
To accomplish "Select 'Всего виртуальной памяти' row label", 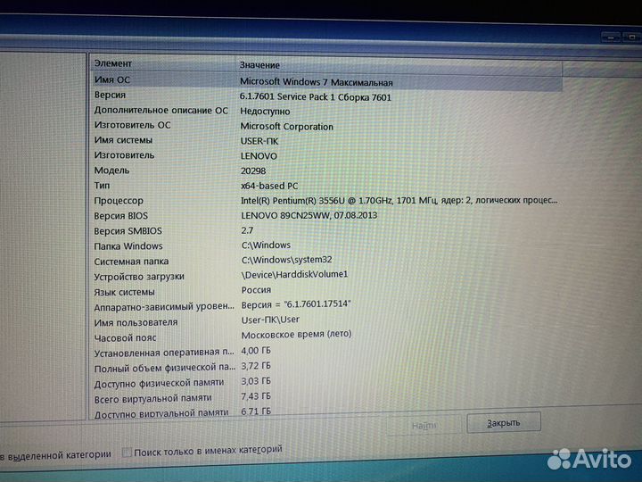I will 152,398.
